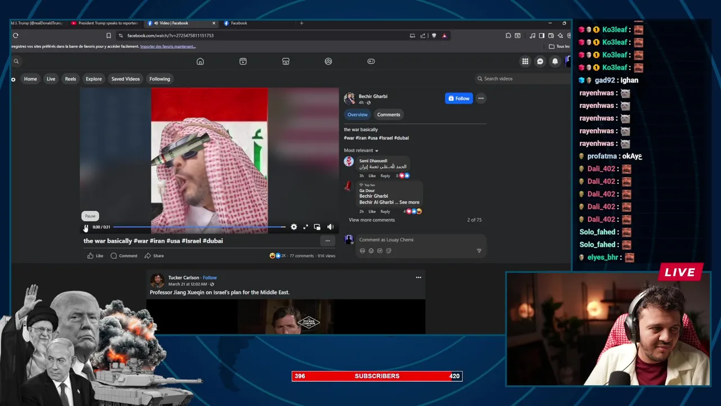Open browser extensions puzzle icon
721x406 pixels.
point(508,36)
